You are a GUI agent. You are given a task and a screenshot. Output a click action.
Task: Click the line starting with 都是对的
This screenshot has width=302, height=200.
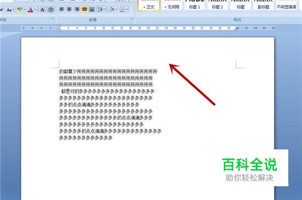(x=108, y=91)
